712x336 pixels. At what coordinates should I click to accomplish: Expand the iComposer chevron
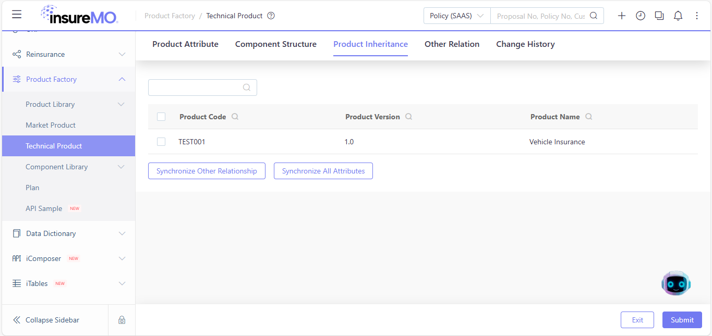122,258
